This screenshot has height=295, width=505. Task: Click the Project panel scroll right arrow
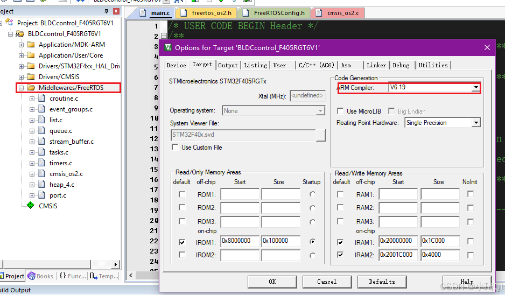coord(115,264)
